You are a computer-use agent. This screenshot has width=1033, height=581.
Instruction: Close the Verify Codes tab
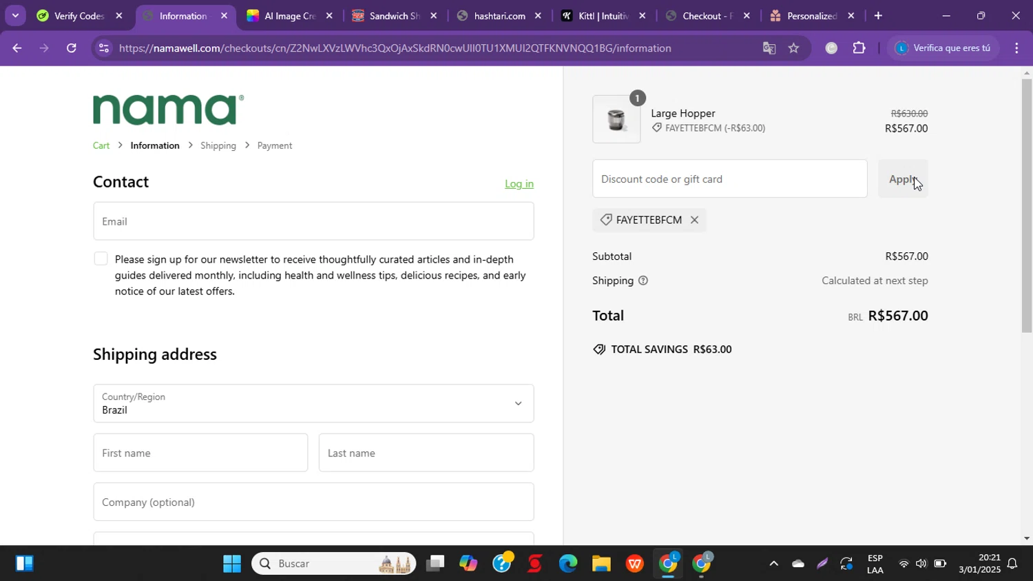[x=119, y=16]
